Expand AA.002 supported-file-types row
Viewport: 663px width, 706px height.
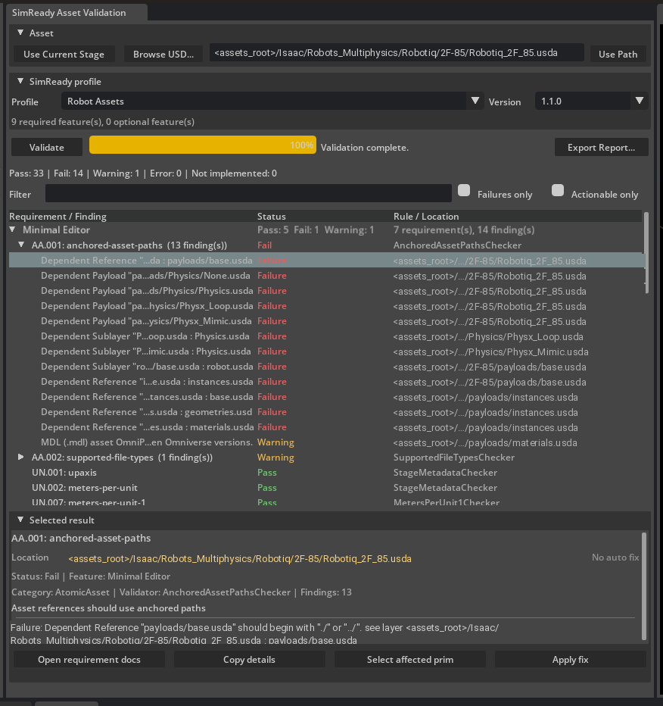[21, 457]
